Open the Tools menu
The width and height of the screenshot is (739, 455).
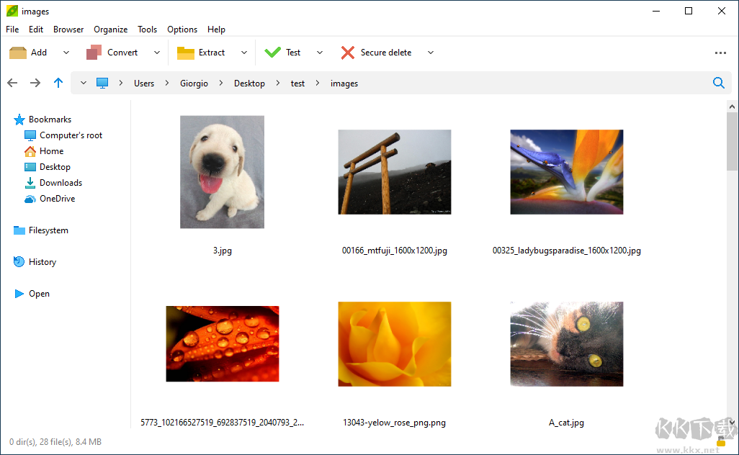click(147, 30)
